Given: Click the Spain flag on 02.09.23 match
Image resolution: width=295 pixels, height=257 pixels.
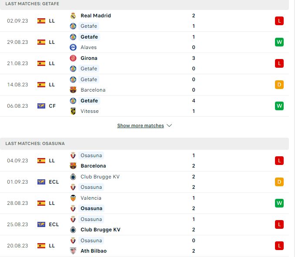Looking at the screenshot, I should (x=41, y=21).
